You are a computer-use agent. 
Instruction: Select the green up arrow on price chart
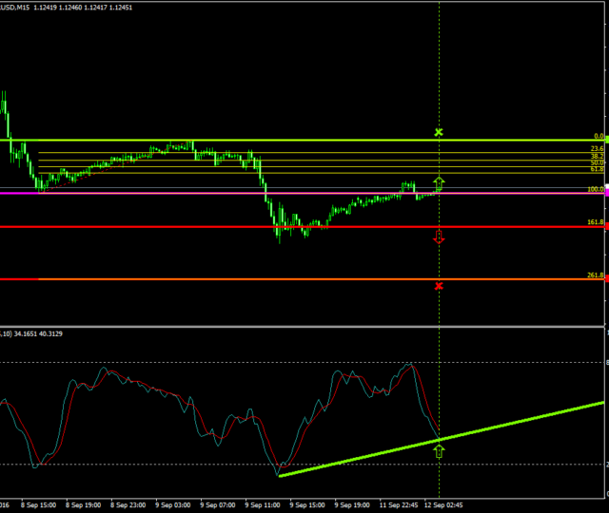coord(439,182)
